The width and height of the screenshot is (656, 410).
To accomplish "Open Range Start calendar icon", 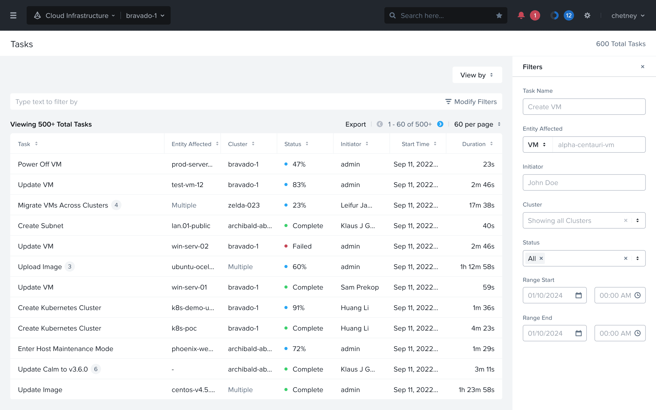I will coord(578,295).
